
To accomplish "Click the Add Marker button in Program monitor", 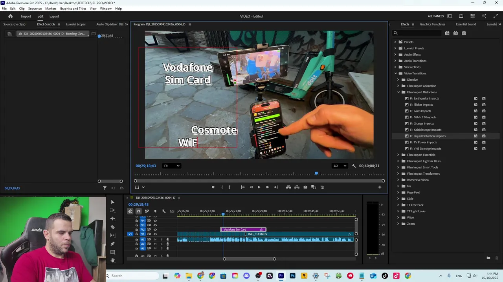I will pos(213,187).
